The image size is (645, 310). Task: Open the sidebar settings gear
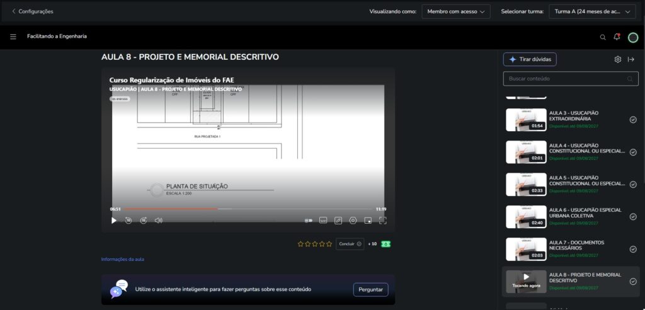point(618,59)
